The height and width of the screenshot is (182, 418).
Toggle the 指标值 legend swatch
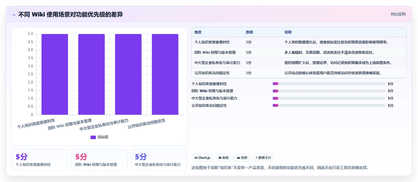point(93,137)
